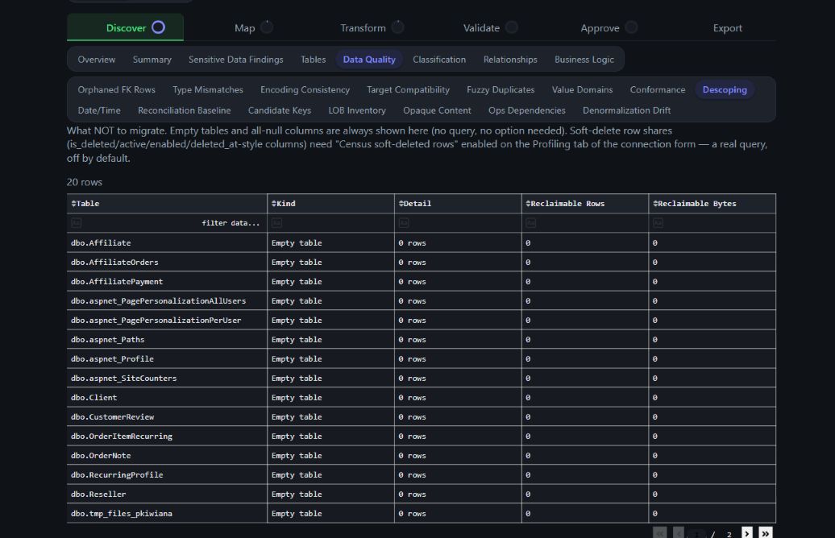
Task: Open the Relationships tab
Action: tap(509, 60)
